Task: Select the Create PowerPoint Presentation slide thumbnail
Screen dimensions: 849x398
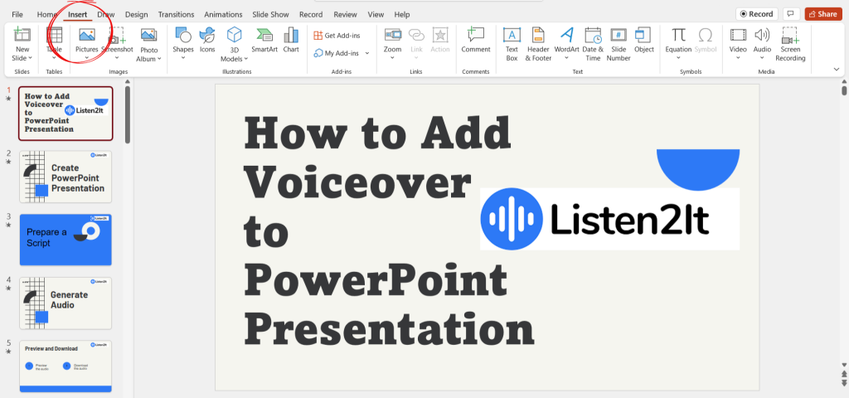Action: (x=65, y=177)
